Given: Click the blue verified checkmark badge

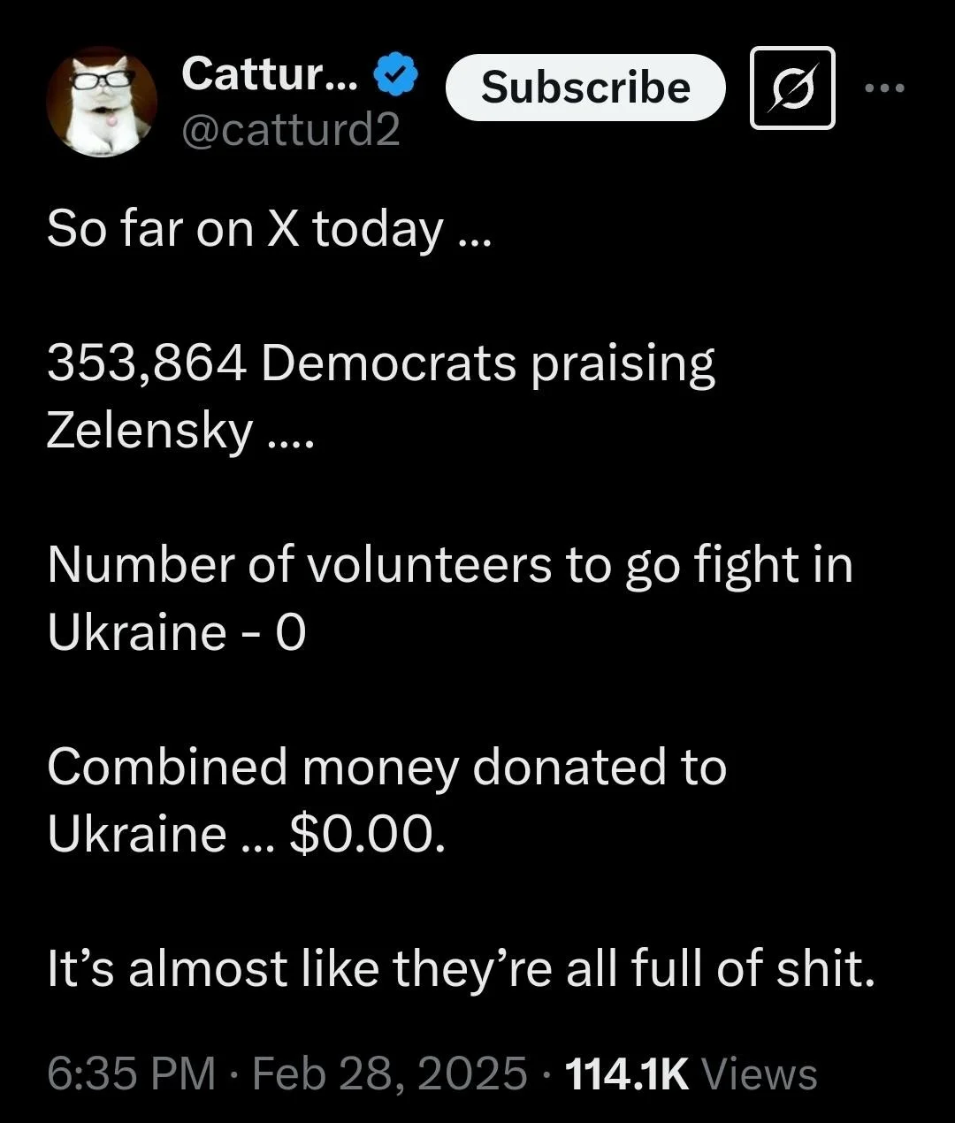Looking at the screenshot, I should click(x=397, y=75).
